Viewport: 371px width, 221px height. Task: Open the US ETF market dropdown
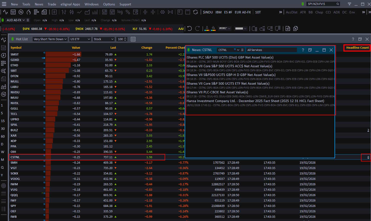[x=80, y=39]
